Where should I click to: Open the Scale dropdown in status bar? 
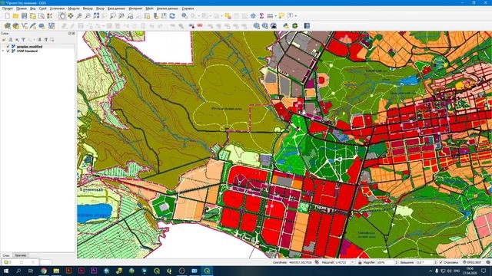[x=352, y=262]
